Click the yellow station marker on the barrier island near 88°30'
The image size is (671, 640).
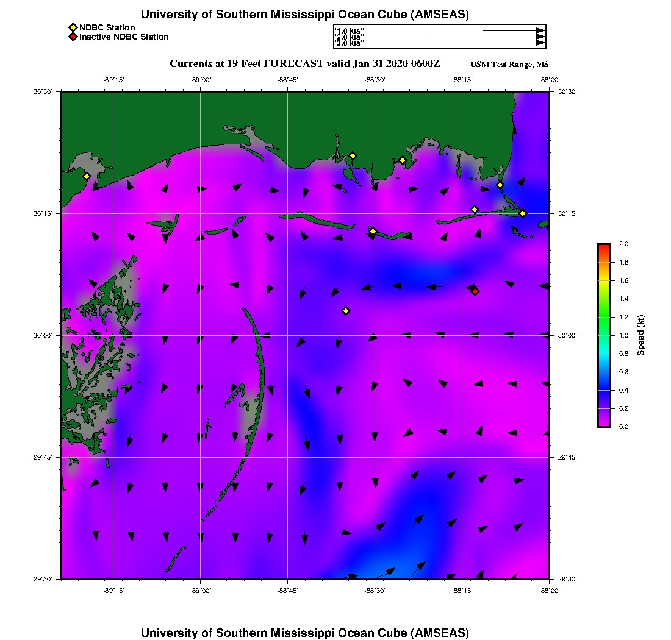[373, 231]
